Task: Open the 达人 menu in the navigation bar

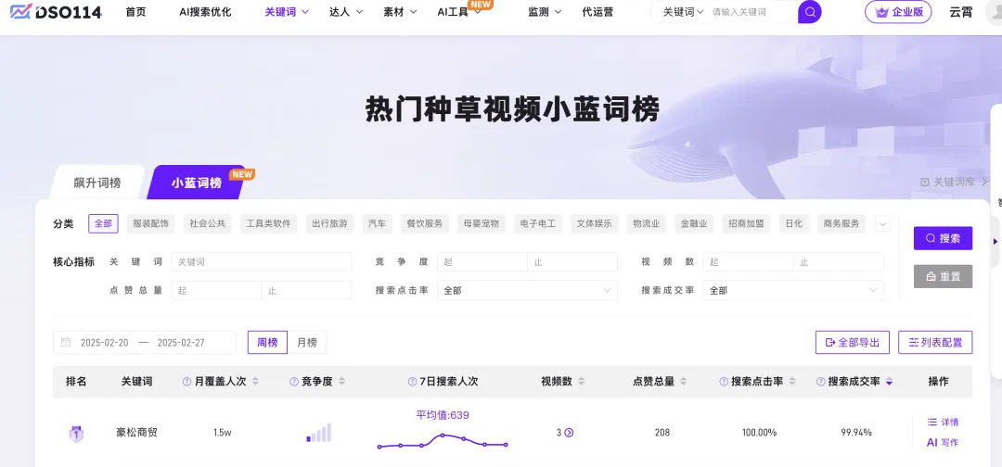Action: (346, 12)
